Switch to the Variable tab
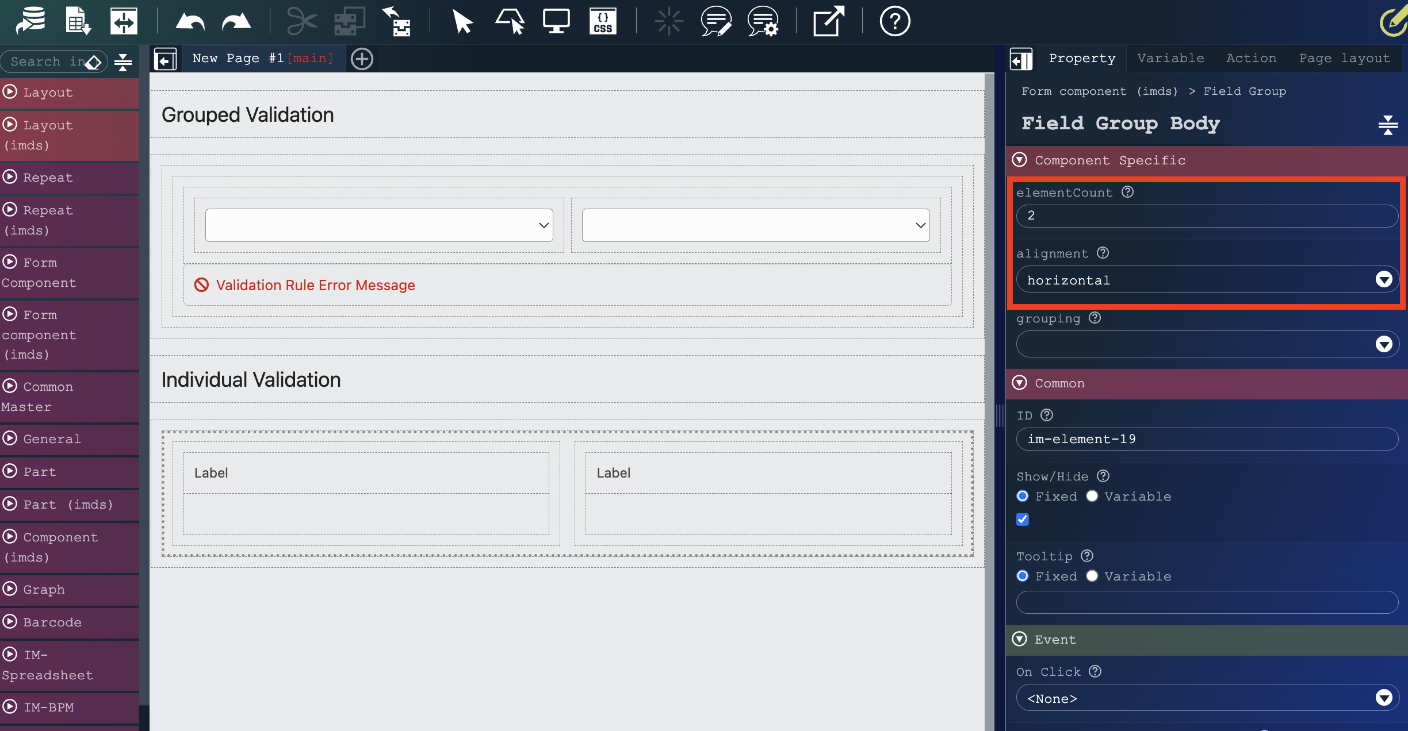The width and height of the screenshot is (1408, 731). (1170, 58)
